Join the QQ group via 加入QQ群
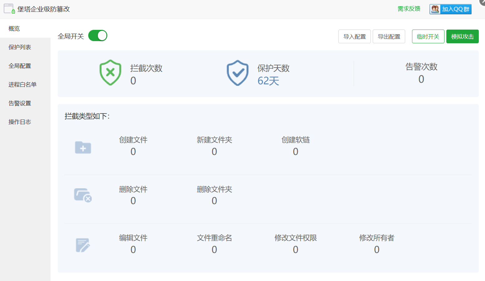The height and width of the screenshot is (281, 485). (454, 9)
